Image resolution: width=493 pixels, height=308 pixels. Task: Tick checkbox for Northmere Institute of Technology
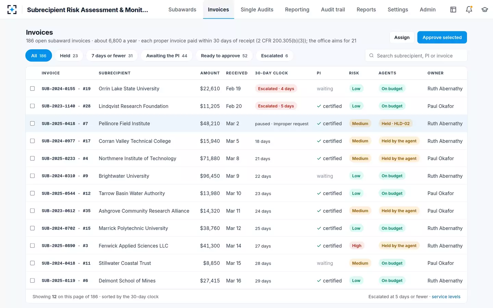[33, 158]
